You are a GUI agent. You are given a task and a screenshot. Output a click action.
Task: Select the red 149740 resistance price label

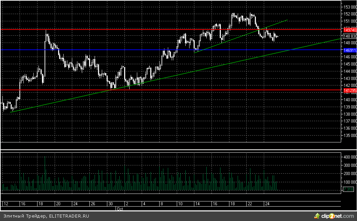(x=350, y=30)
